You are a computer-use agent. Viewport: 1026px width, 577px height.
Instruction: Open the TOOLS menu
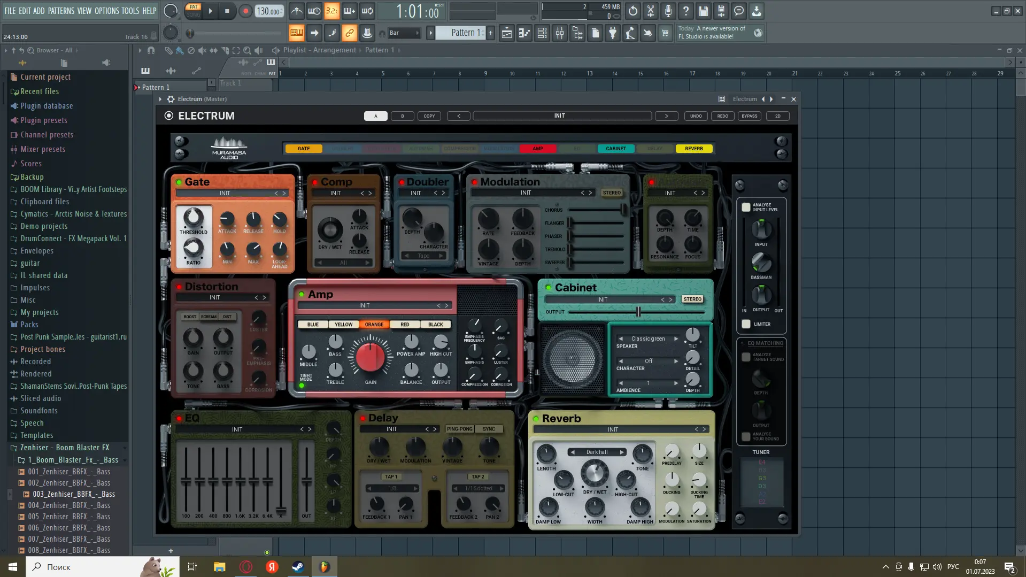130,11
